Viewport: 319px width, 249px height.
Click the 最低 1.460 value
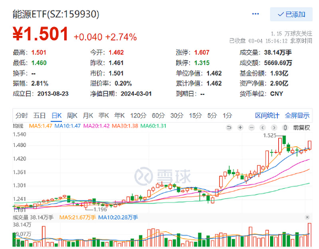point(39,63)
